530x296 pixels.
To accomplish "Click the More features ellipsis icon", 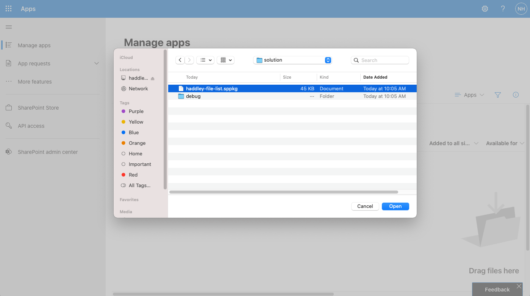I will click(9, 81).
